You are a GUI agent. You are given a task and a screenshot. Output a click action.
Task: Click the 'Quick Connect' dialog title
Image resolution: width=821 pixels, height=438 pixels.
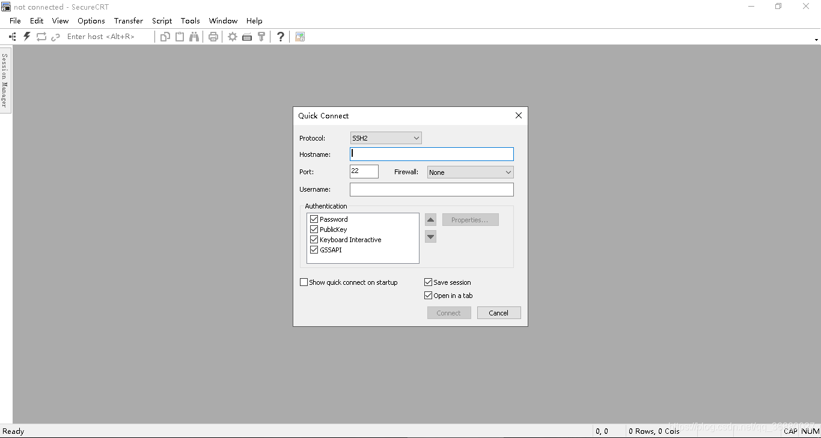click(x=323, y=116)
